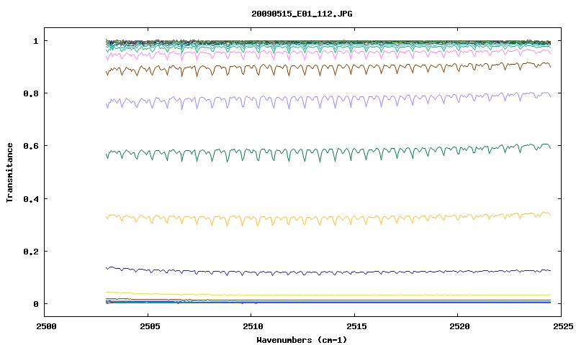Viewport: 576px width, 345px height.
Task: Click the y-axis tick label 0.2
Action: [31, 252]
